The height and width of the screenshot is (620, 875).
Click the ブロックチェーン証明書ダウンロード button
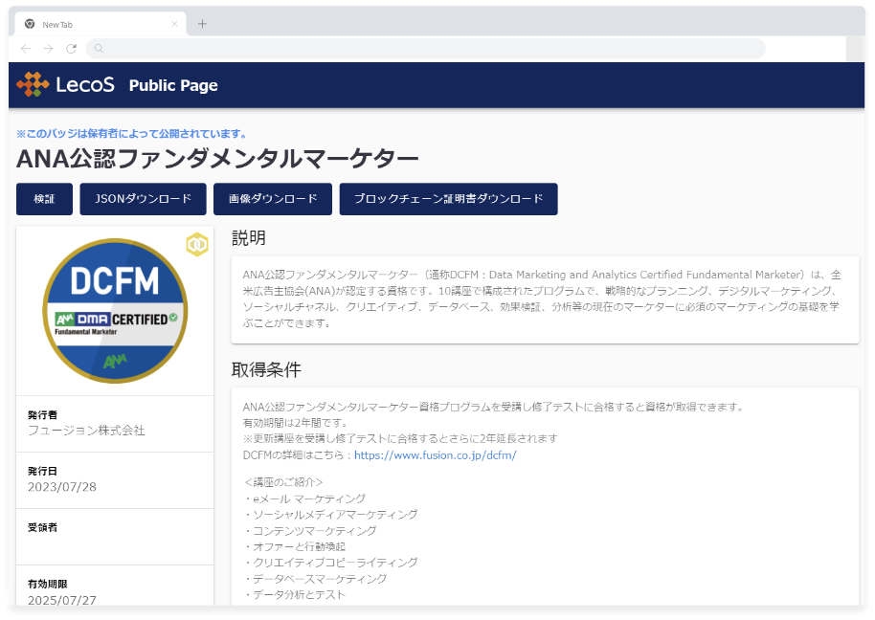click(x=449, y=198)
